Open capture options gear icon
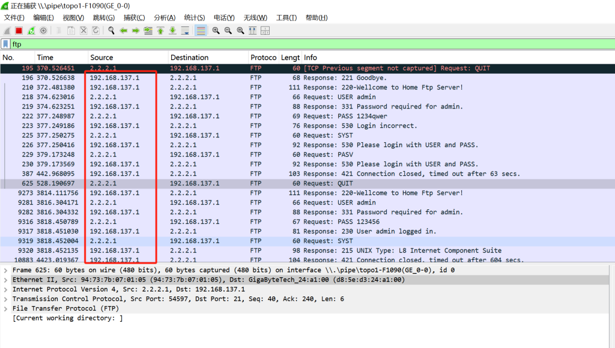 tap(43, 31)
